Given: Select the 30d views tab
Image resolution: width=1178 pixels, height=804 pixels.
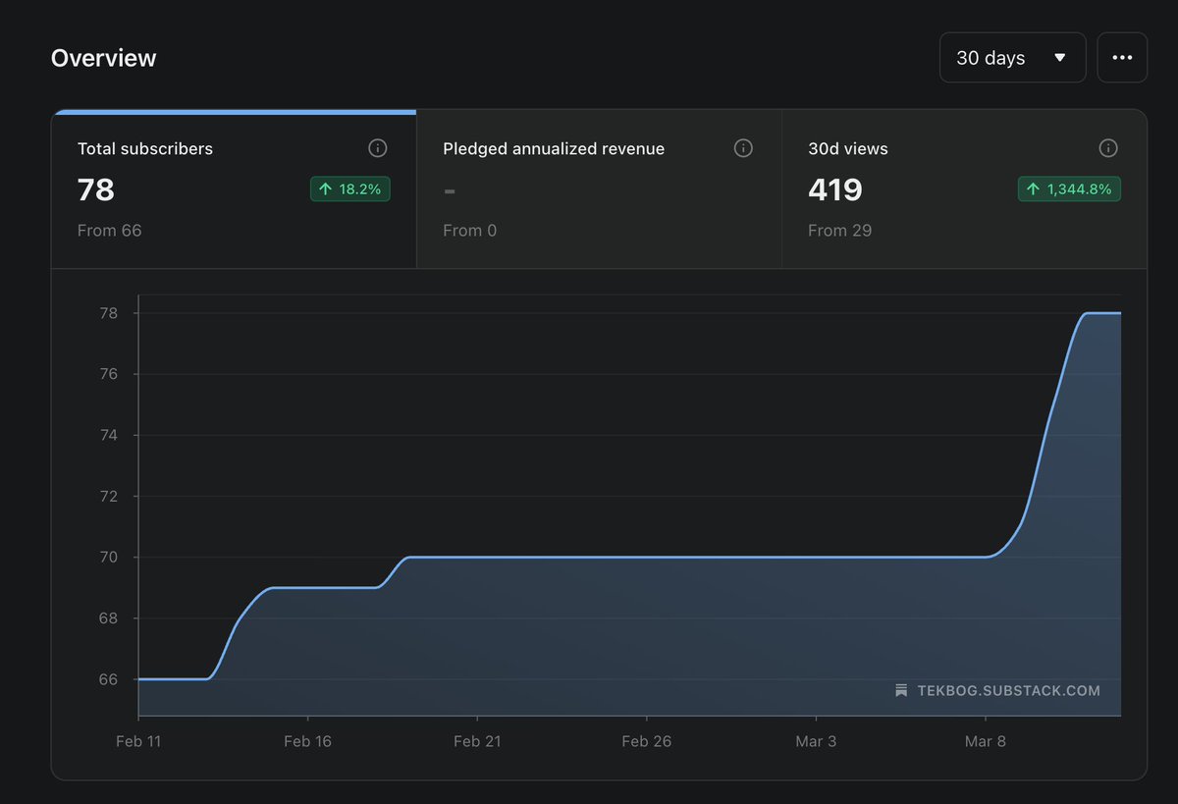Looking at the screenshot, I should point(964,189).
